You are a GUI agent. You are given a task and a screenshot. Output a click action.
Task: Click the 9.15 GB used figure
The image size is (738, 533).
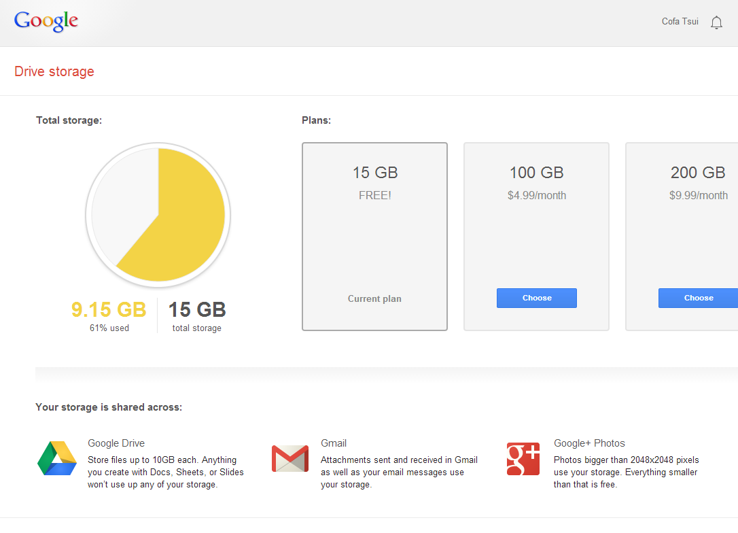click(109, 310)
